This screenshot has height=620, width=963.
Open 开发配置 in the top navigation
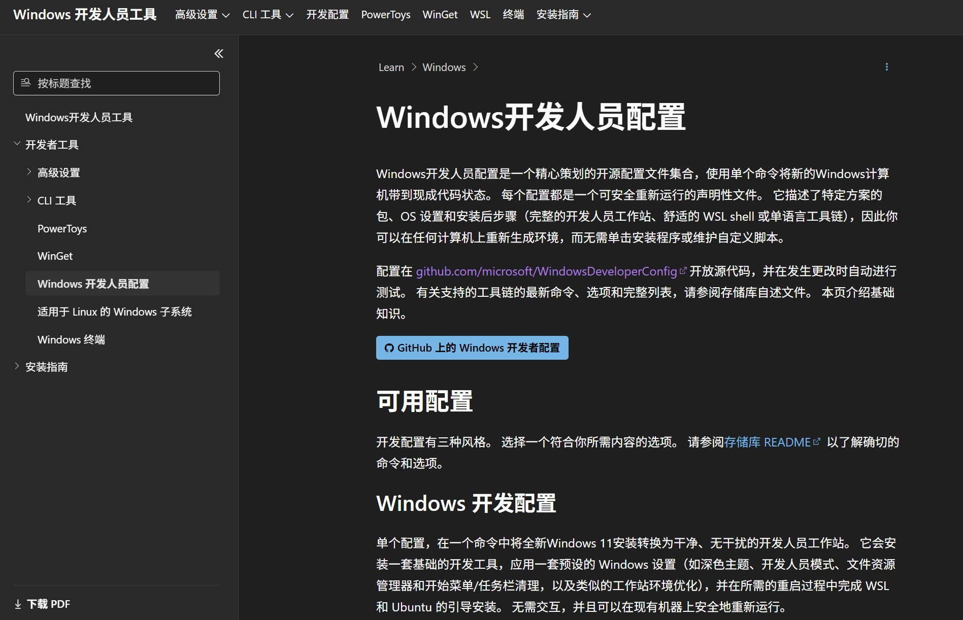[x=327, y=15]
